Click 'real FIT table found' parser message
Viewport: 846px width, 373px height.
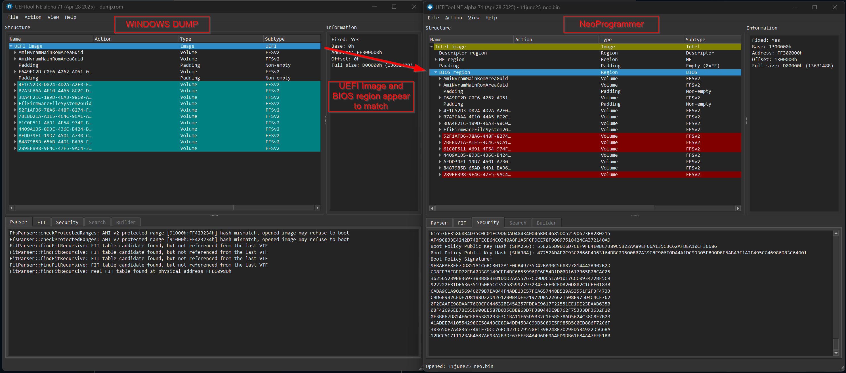click(120, 271)
